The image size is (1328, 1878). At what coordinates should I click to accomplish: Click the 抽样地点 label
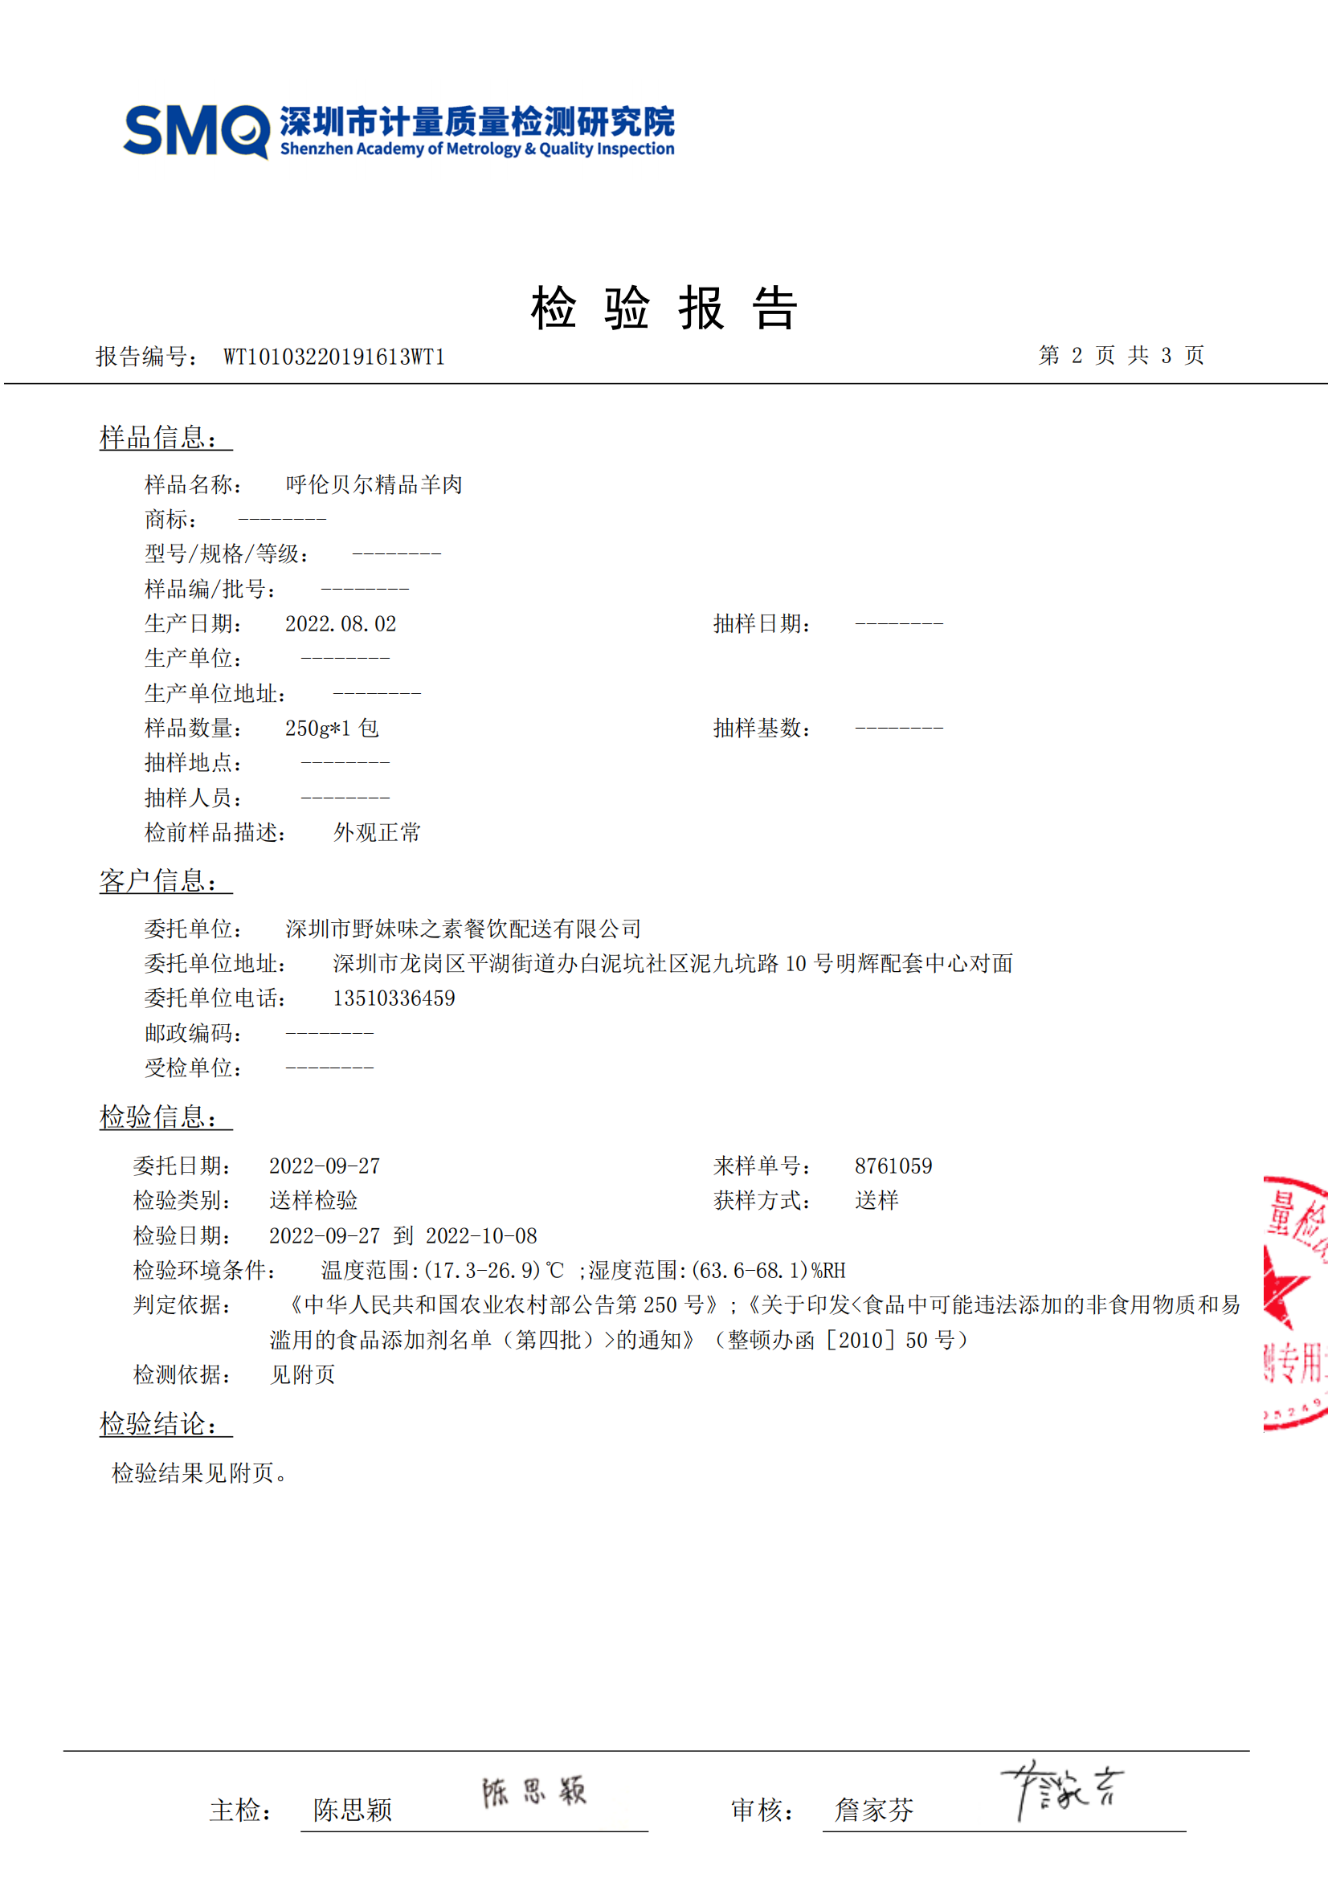pos(194,763)
